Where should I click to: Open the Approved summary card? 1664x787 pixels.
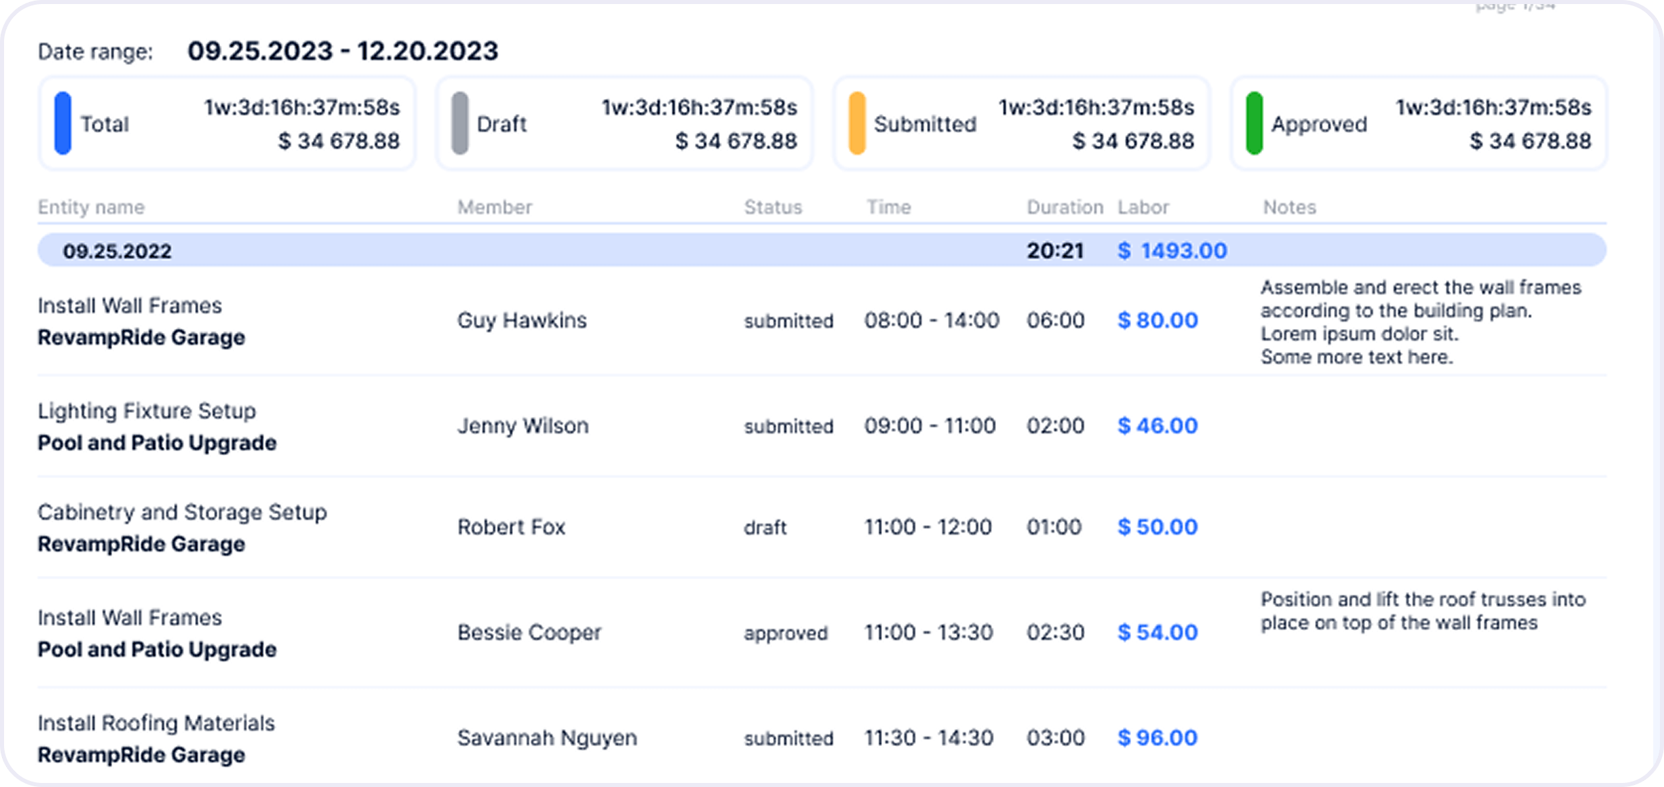[1419, 123]
